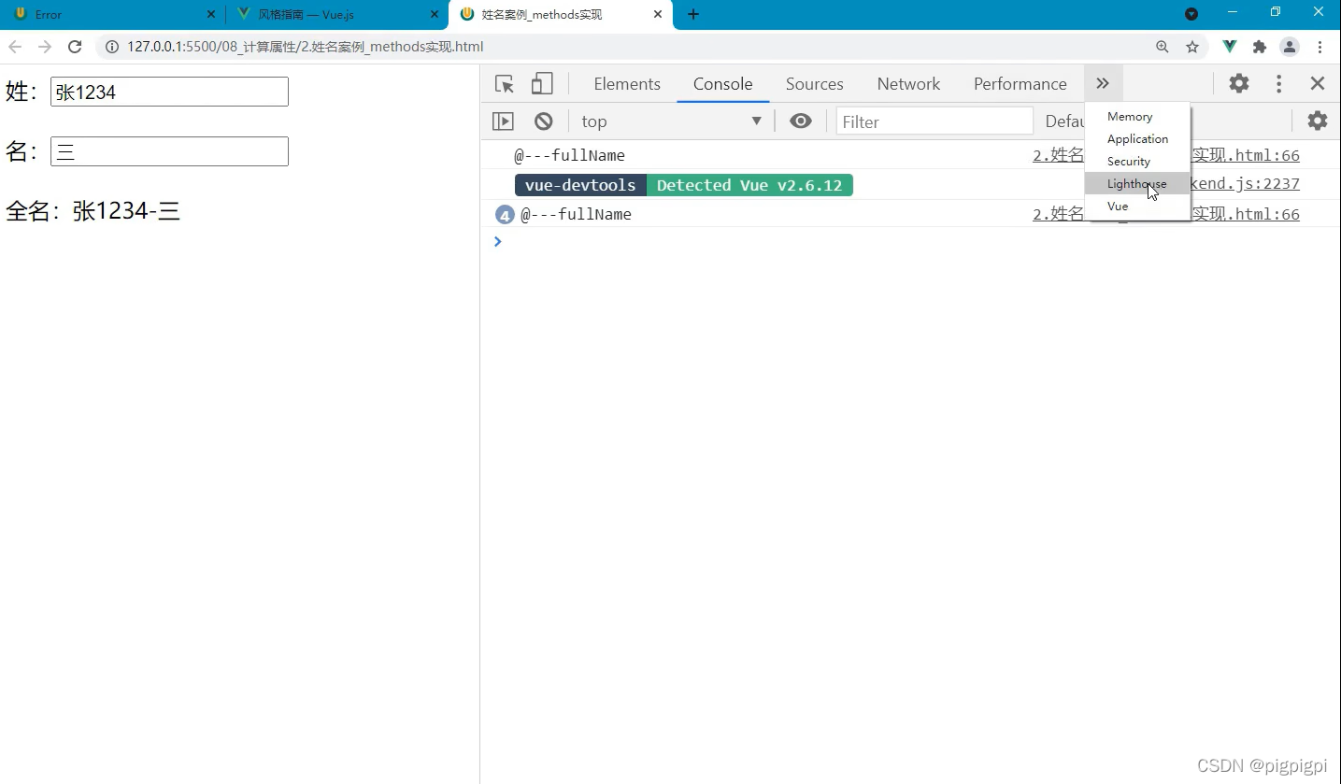Open the JavaScript context 'top' dropdown

(671, 121)
